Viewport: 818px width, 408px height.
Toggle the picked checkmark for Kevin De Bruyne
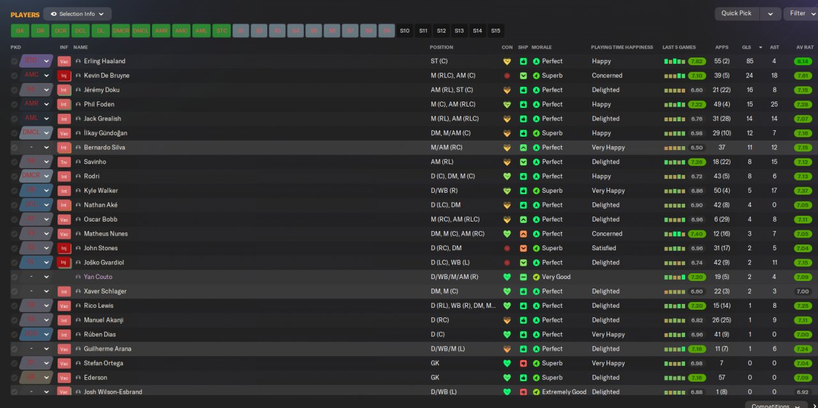[x=14, y=75]
